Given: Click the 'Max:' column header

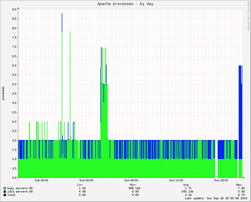Looking at the screenshot, I should click(x=239, y=185).
